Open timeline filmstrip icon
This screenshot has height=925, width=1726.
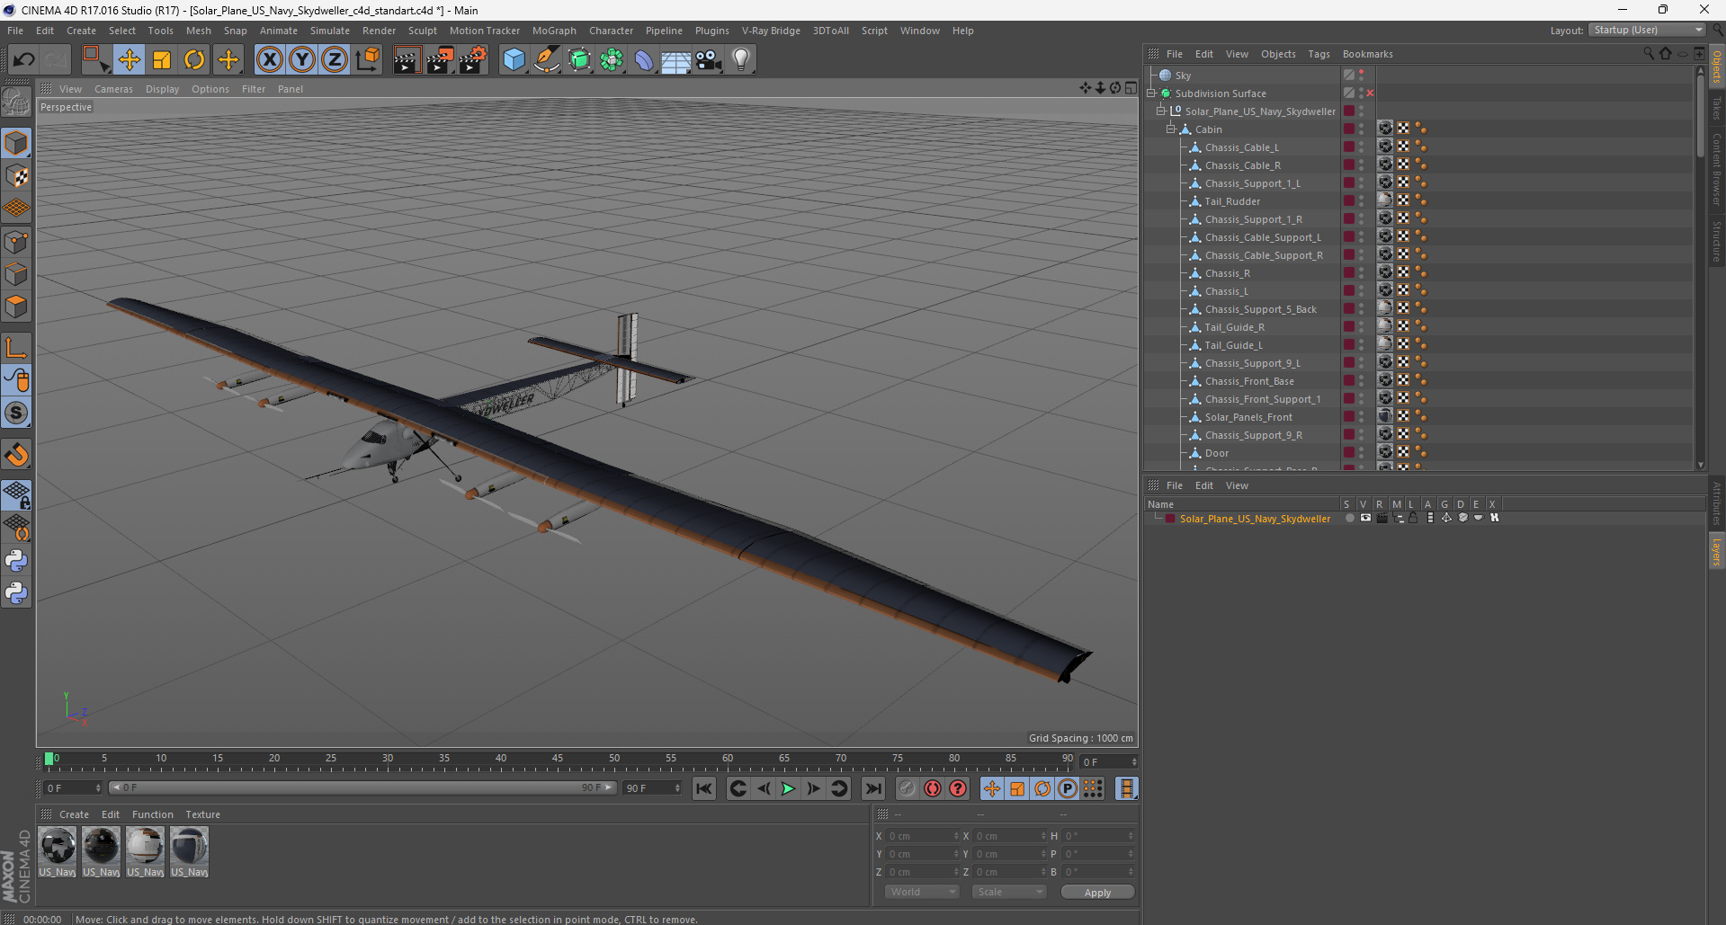point(1126,788)
